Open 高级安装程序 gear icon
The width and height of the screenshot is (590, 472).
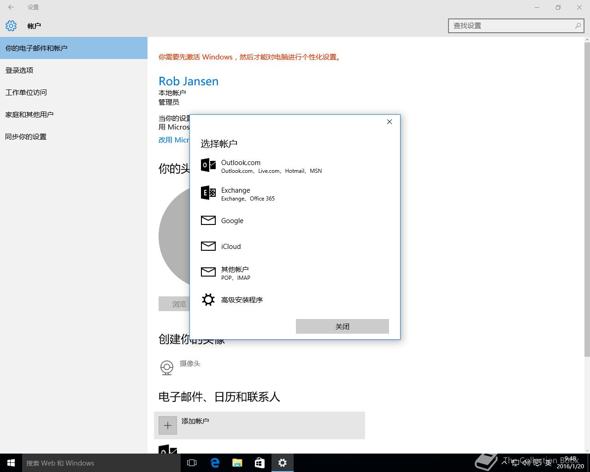tap(208, 300)
